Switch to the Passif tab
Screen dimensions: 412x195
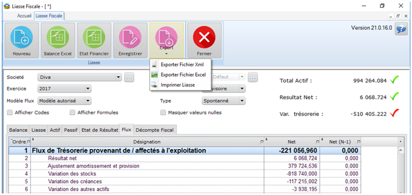point(71,130)
